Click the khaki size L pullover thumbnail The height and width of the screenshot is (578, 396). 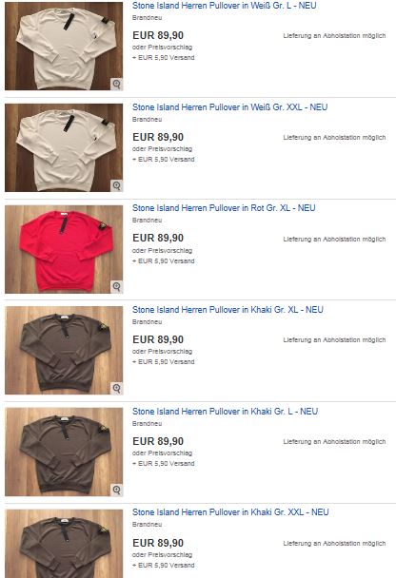pos(64,452)
